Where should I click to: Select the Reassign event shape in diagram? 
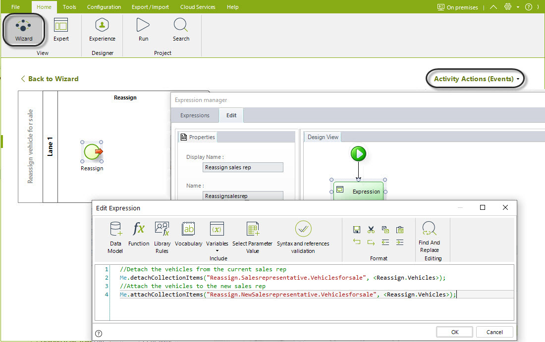click(92, 152)
